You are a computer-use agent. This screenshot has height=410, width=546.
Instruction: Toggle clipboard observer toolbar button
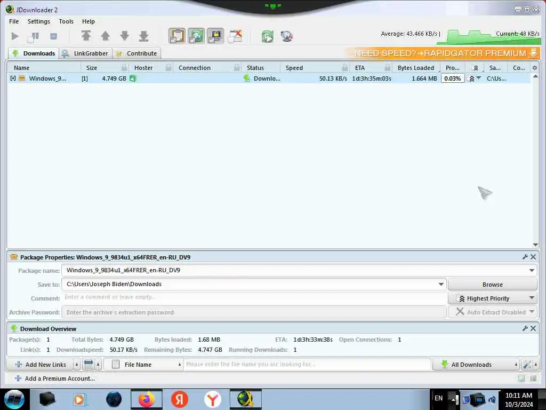(177, 36)
